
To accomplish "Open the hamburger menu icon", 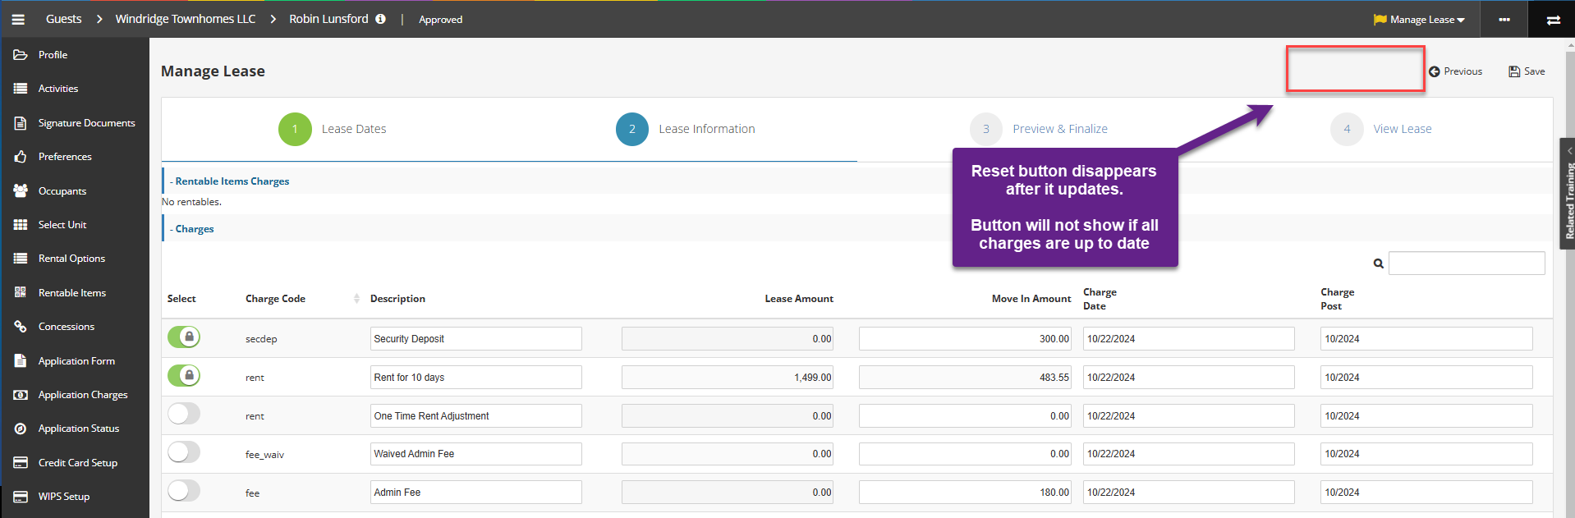I will coord(18,19).
